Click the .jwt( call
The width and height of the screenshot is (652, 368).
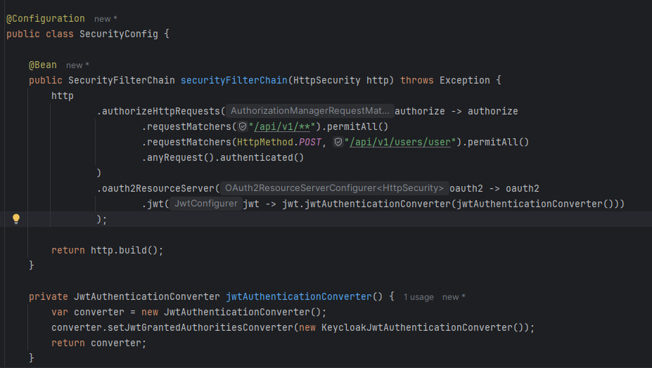pos(155,204)
